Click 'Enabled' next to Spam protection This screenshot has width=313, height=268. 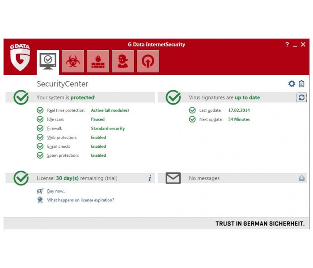98,155
